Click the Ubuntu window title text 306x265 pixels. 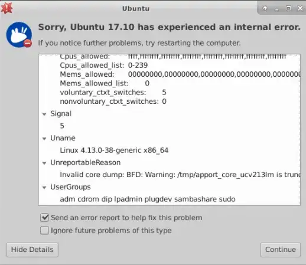click(136, 9)
